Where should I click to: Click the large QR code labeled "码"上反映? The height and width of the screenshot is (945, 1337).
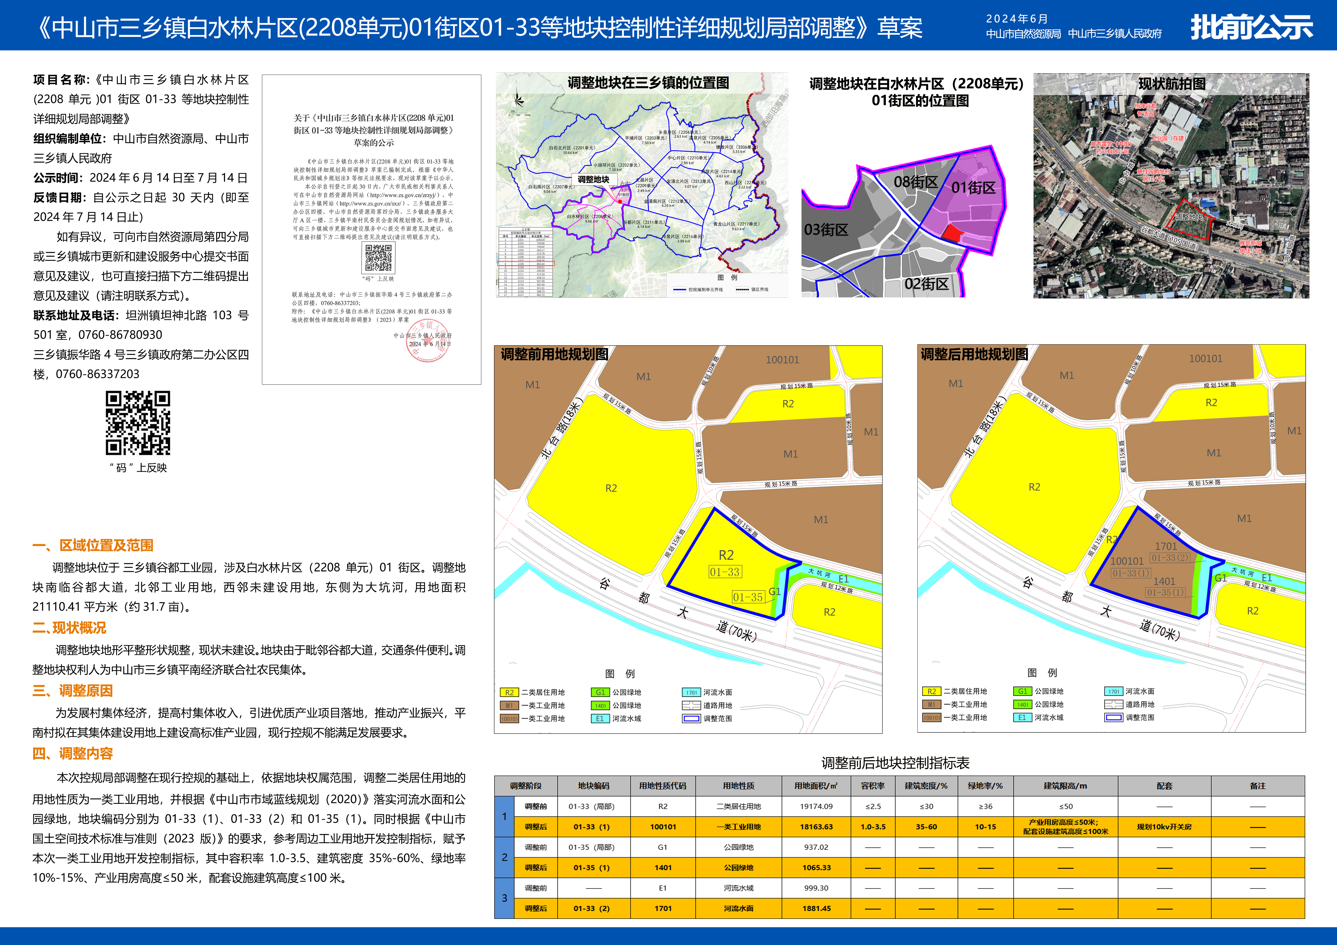[x=137, y=422]
